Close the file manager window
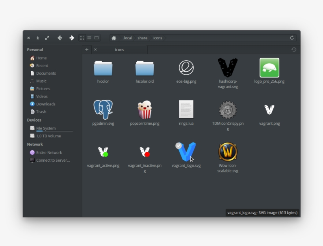The width and height of the screenshot is (323, 246). 29,38
